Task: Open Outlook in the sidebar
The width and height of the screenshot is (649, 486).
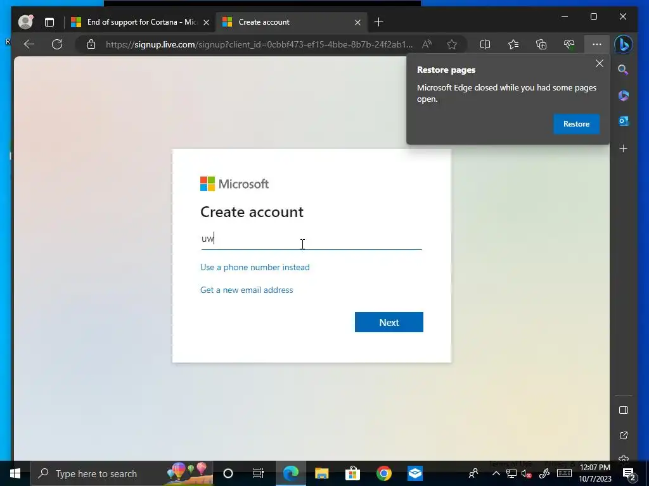Action: click(624, 121)
